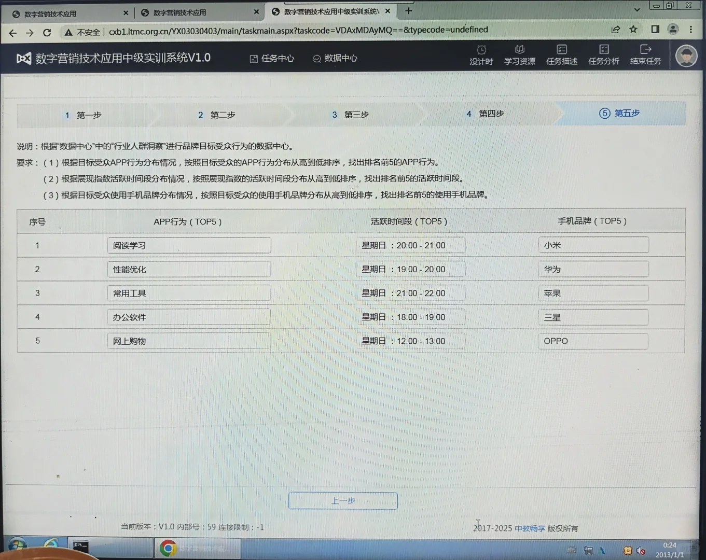The width and height of the screenshot is (706, 560).
Task: Go to step 第四步
Action: pos(485,114)
